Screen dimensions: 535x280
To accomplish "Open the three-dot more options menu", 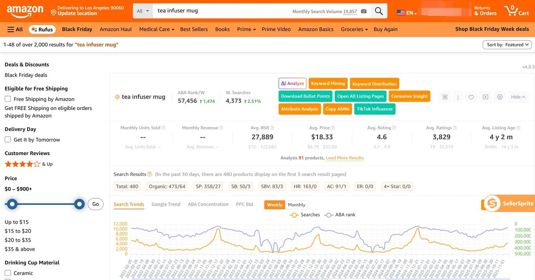I will [458, 97].
